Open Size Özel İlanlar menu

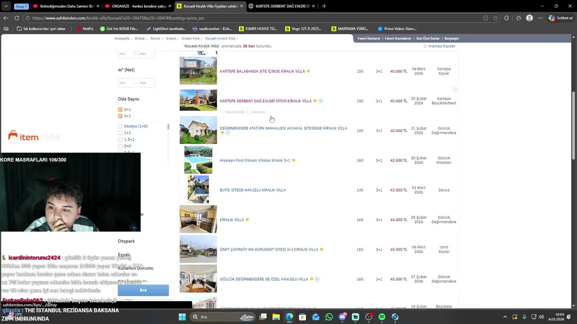pyautogui.click(x=428, y=39)
